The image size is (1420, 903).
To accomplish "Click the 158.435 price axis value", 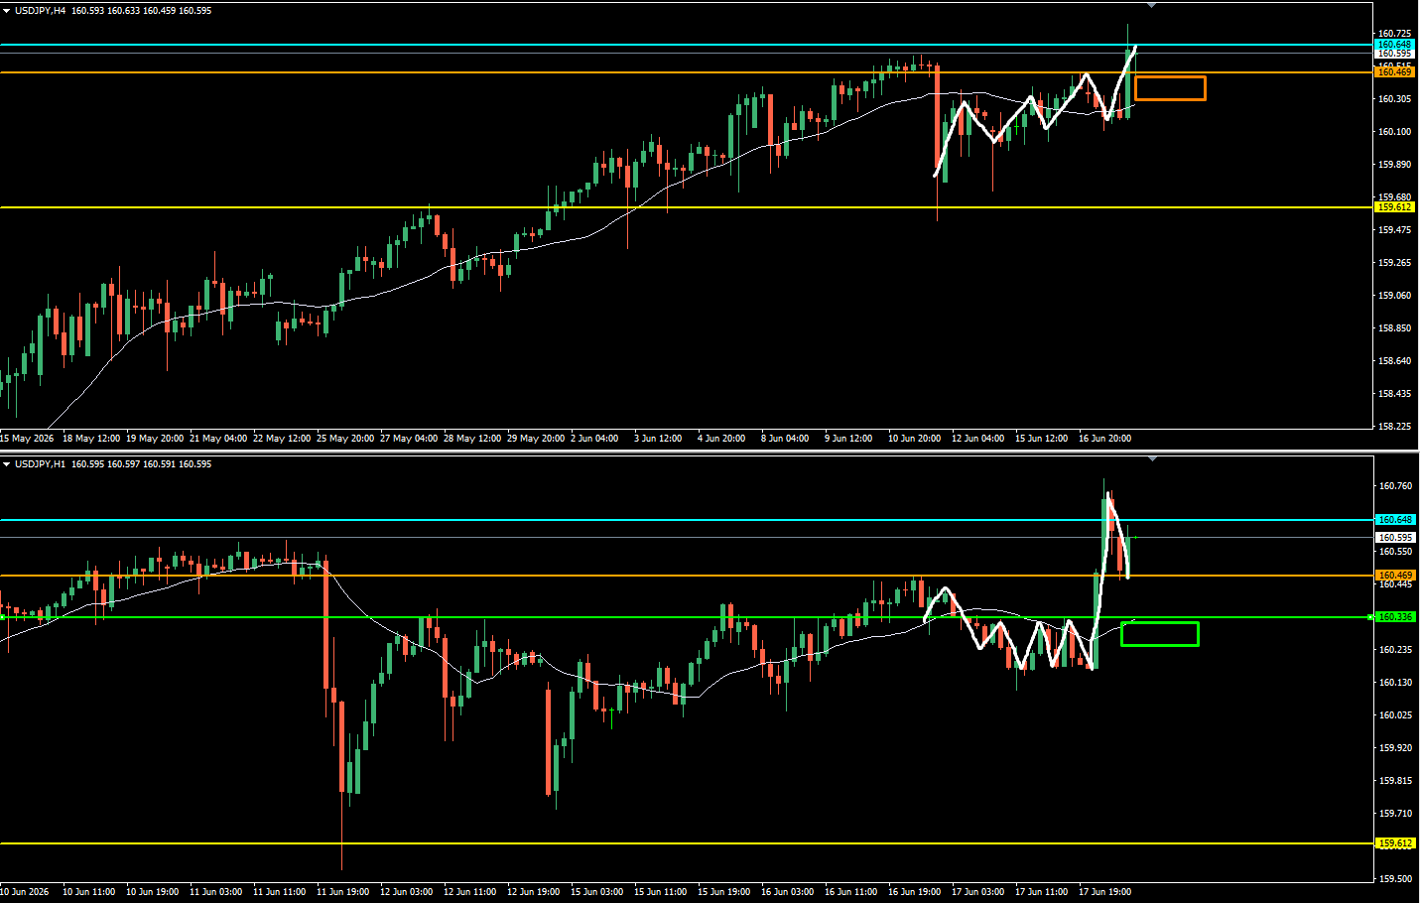I will tap(1394, 394).
